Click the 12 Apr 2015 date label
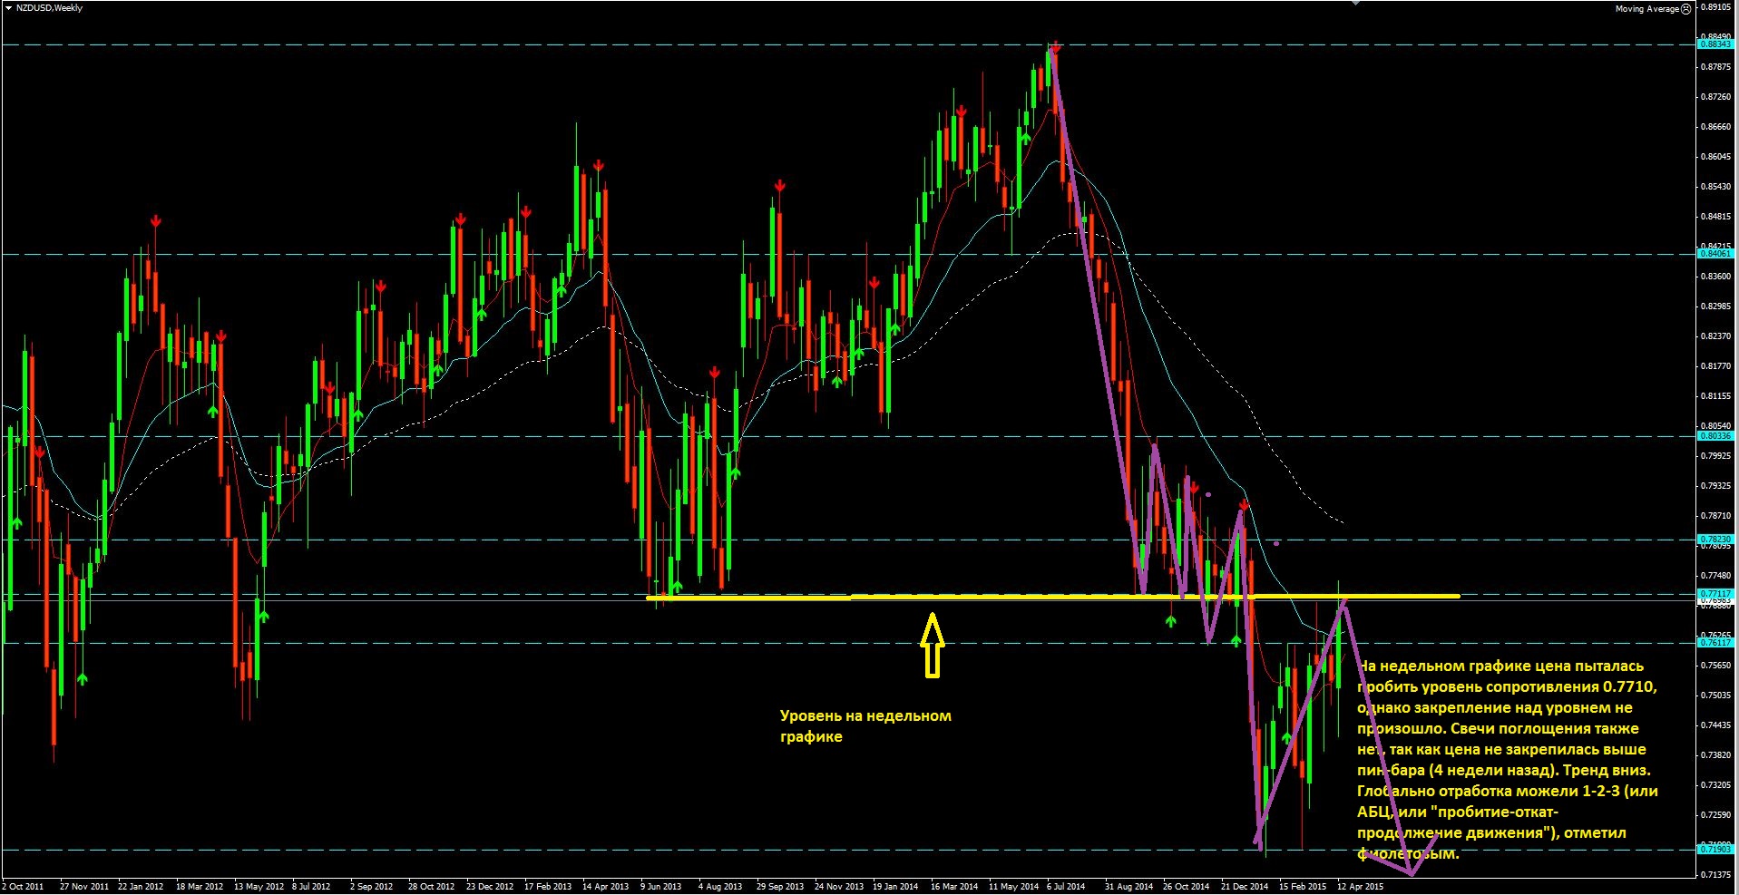This screenshot has height=895, width=1739. click(1361, 887)
